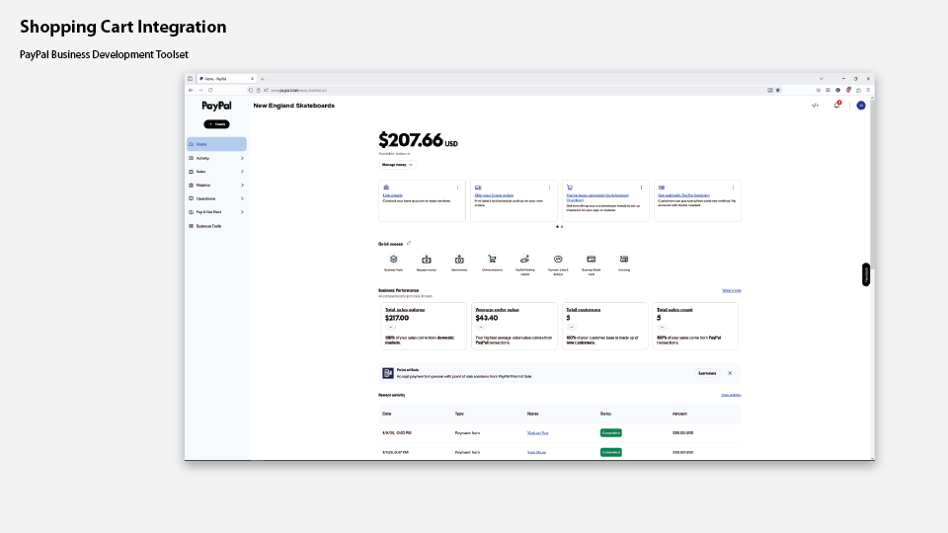
Task: Select Home in the sidebar
Action: pos(216,144)
